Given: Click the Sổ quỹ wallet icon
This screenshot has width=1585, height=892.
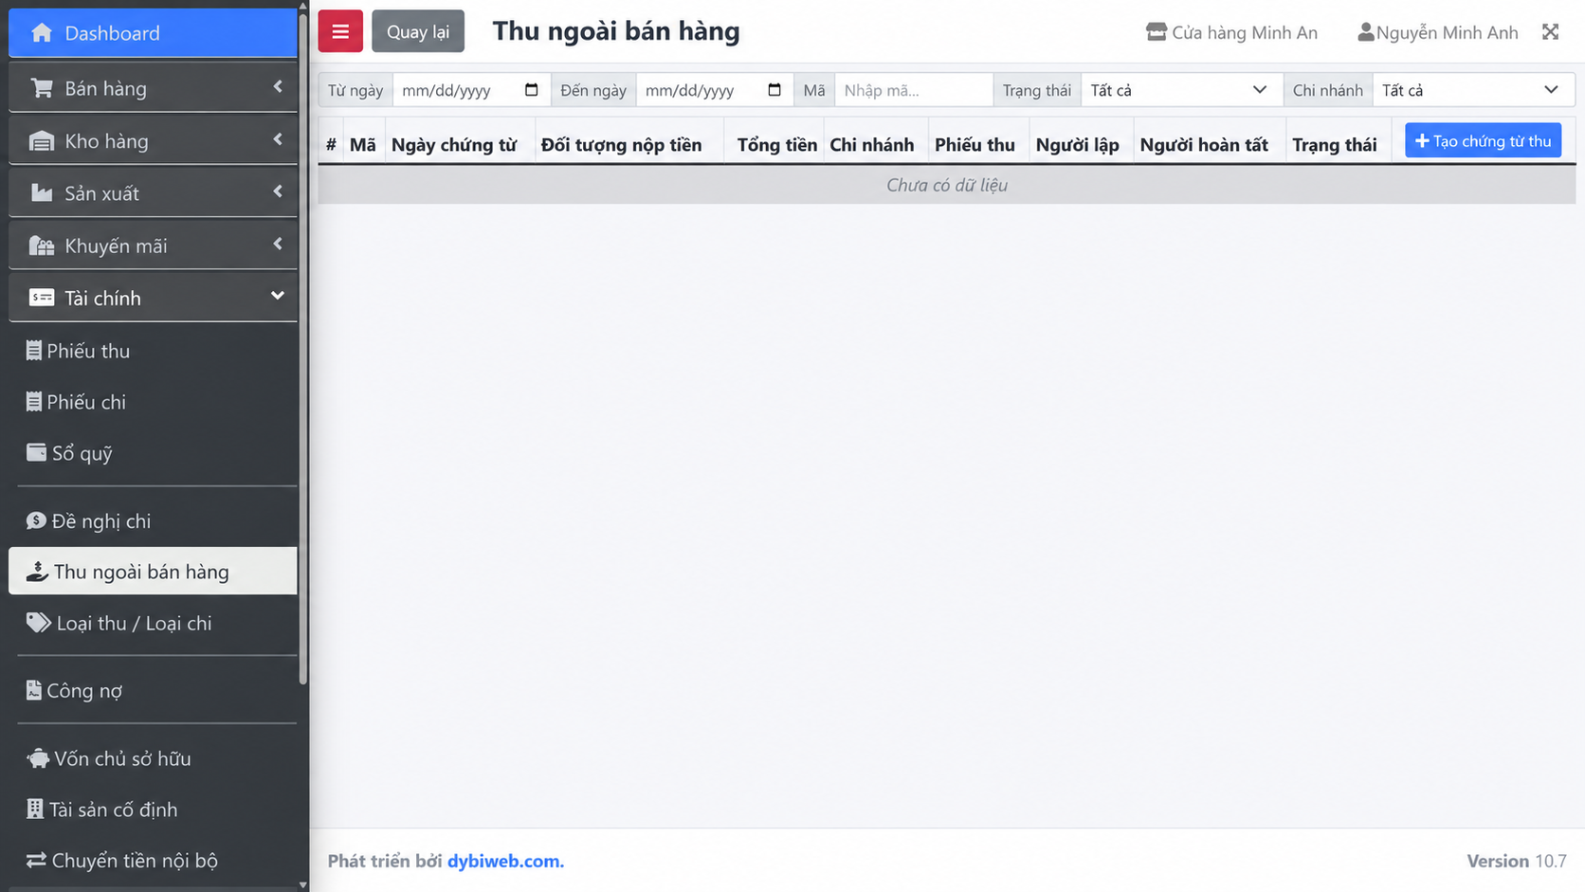Looking at the screenshot, I should click(x=36, y=452).
